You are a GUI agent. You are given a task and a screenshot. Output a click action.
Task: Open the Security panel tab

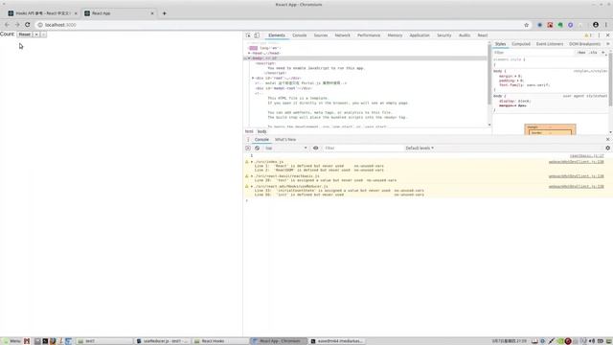point(444,35)
